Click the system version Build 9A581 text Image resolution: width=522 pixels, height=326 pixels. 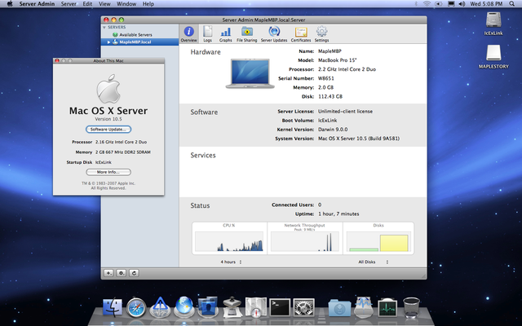359,139
